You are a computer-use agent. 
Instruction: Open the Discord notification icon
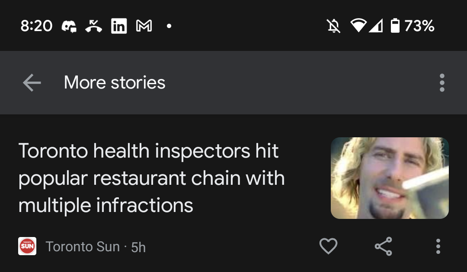[69, 26]
